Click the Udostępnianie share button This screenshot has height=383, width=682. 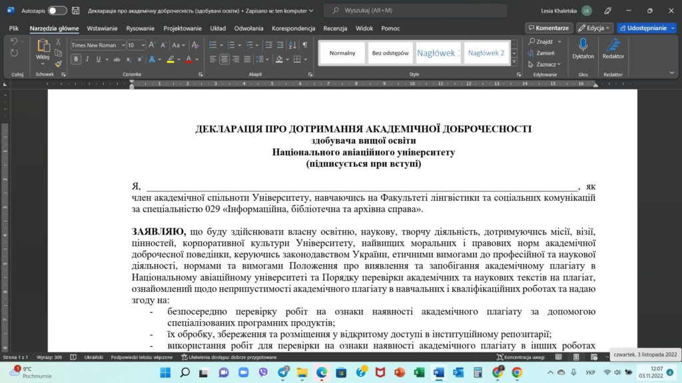tap(646, 28)
